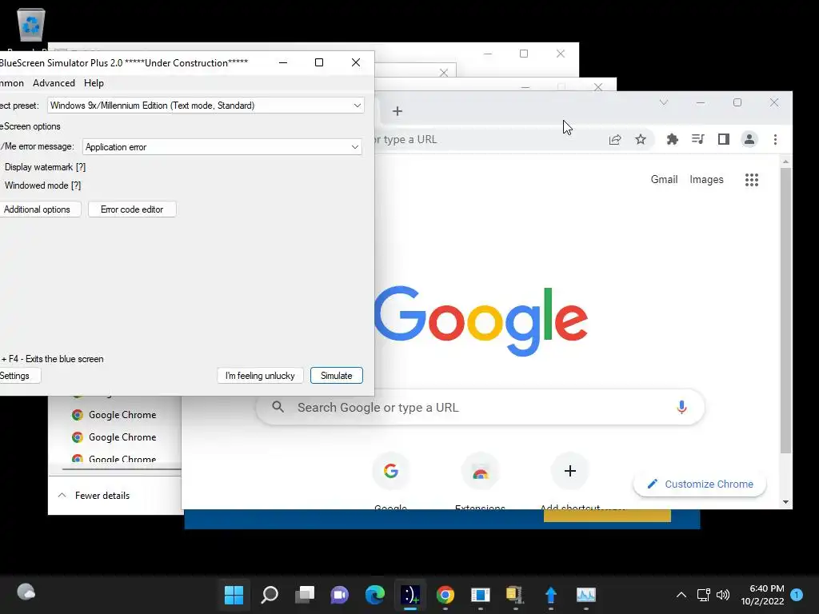Click the Chrome page vertical scrollbar
This screenshot has height=614, width=819.
tap(785, 311)
